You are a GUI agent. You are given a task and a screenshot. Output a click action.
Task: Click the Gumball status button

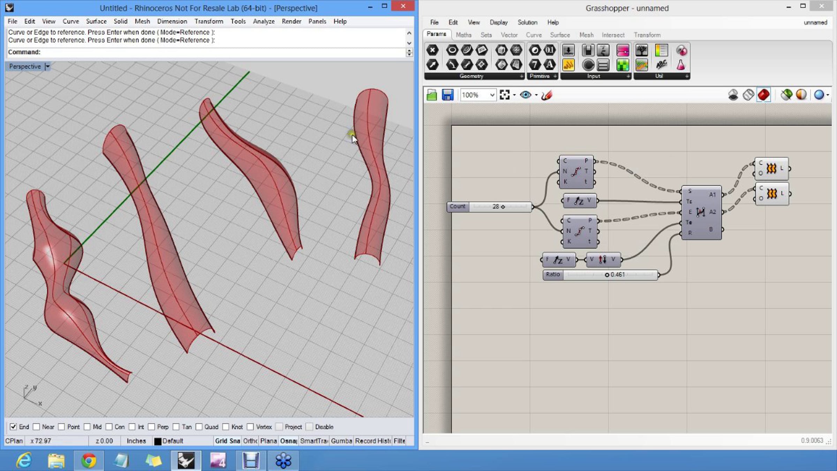tap(341, 441)
